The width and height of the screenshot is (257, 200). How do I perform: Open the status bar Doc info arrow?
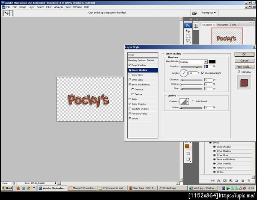pyautogui.click(x=55, y=183)
